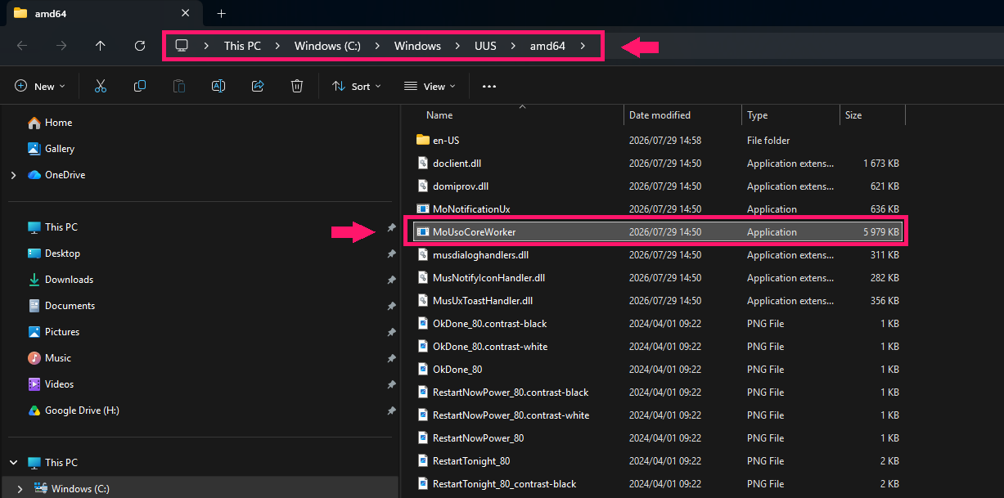
Task: Select OkDone_80.contrast-white PNG file
Action: [x=658, y=346]
